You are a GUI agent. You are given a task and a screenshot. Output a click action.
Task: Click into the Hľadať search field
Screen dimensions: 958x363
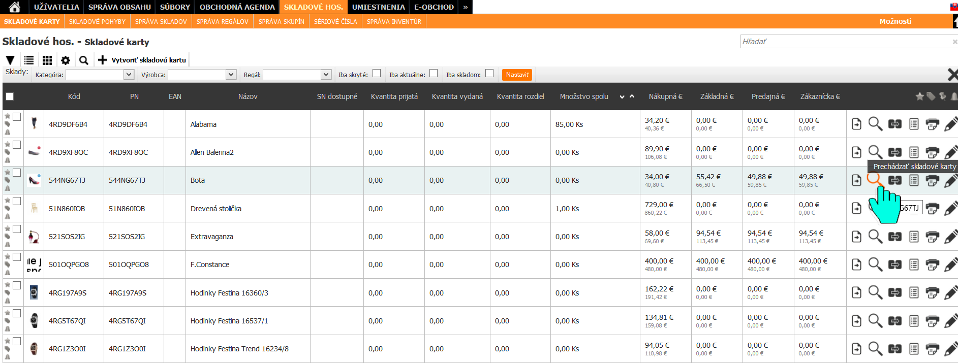[846, 42]
